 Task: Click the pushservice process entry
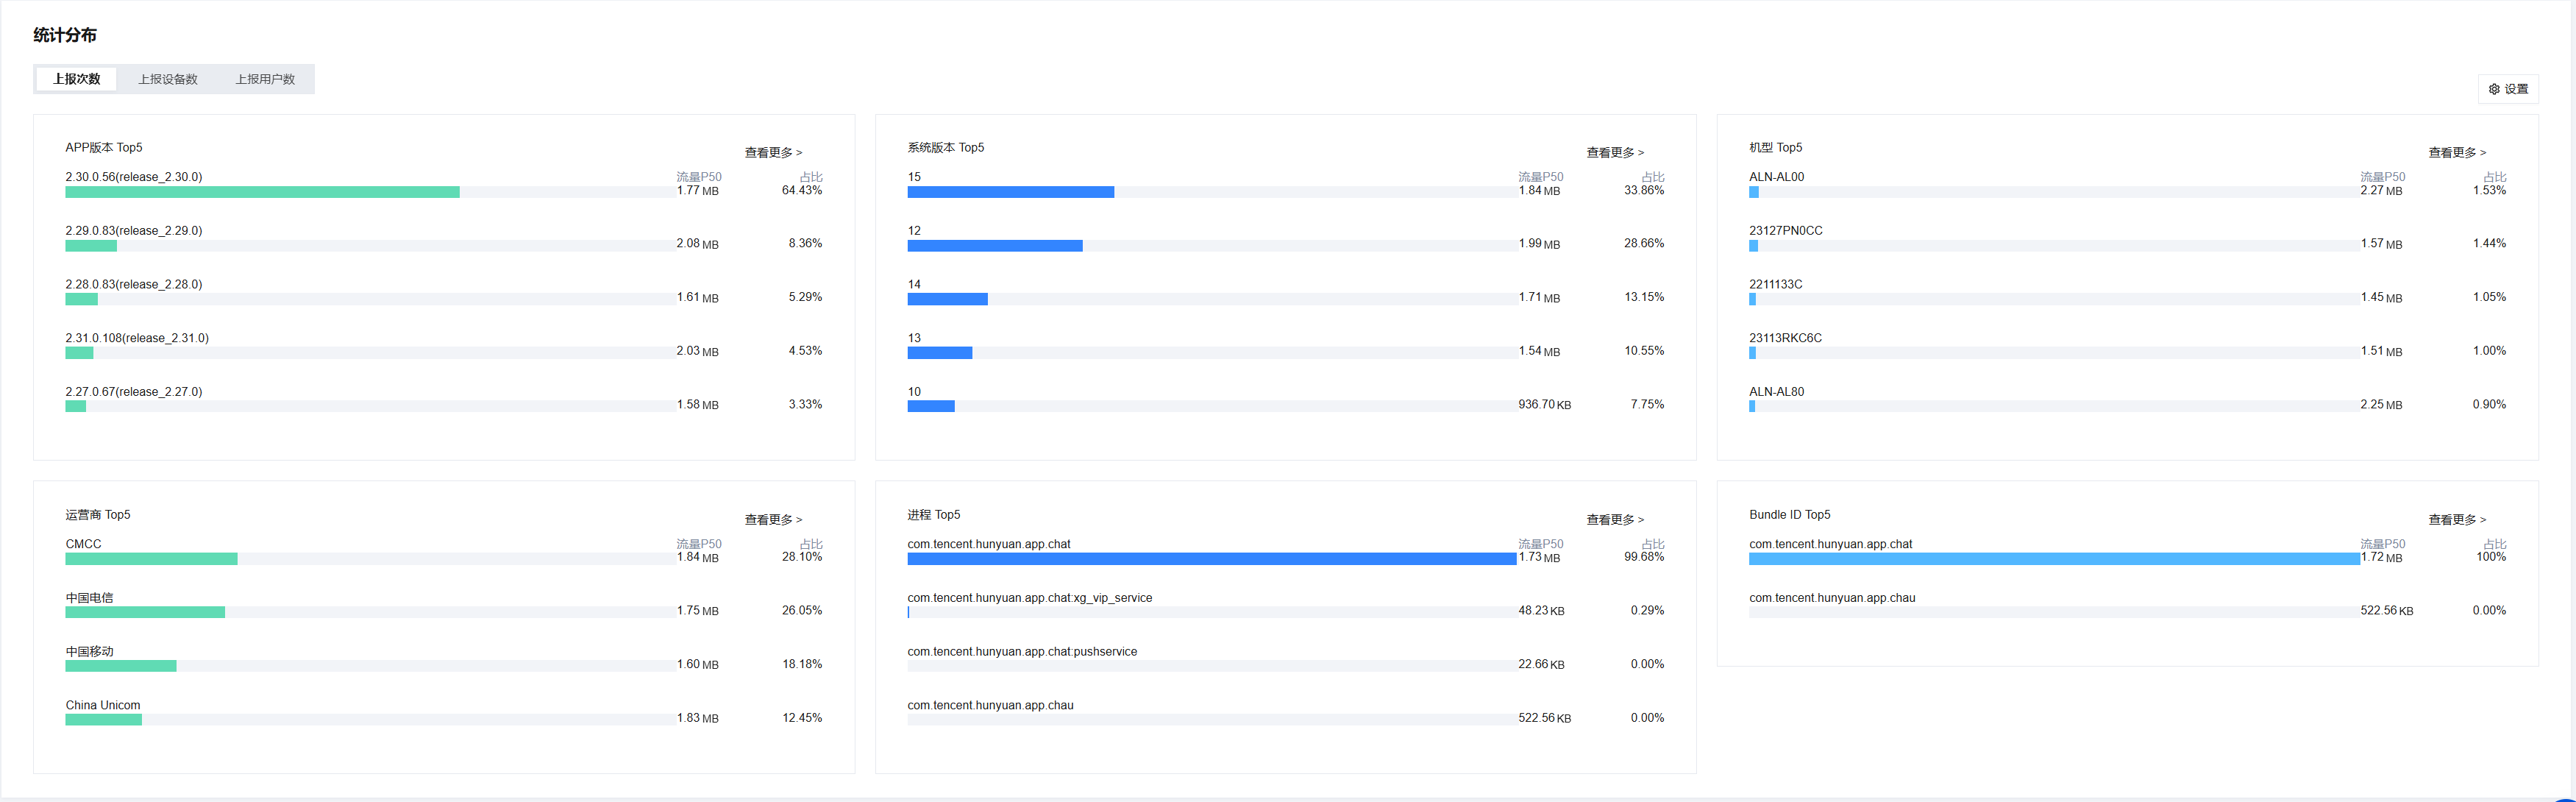click(1022, 652)
